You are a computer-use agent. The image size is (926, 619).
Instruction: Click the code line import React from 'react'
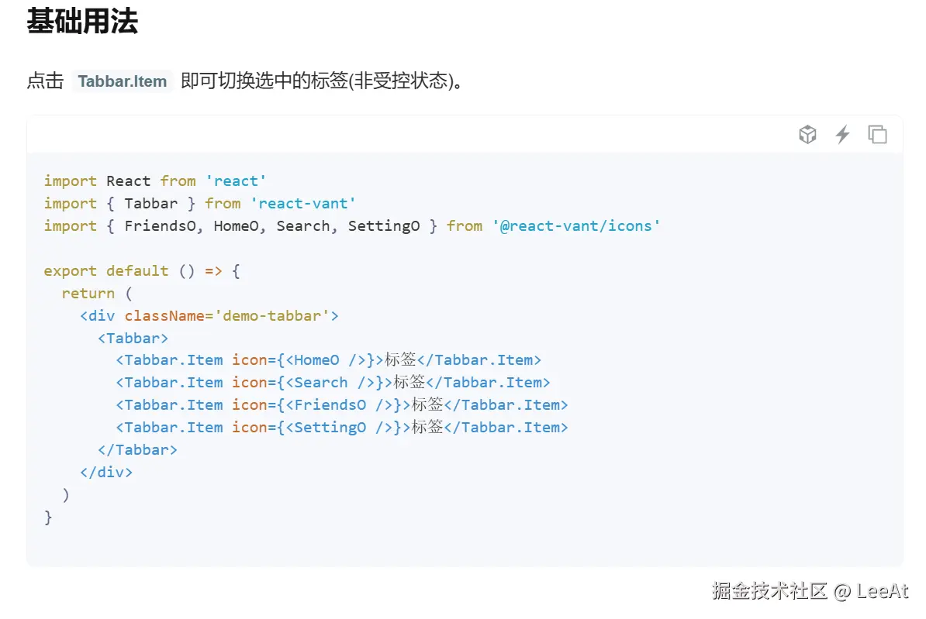click(155, 181)
